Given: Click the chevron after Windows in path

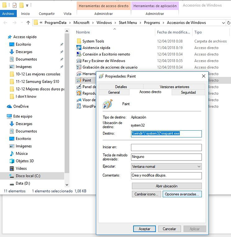Looking at the screenshot, I should click(x=115, y=23).
